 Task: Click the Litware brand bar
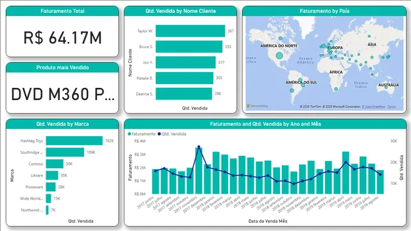52,175
